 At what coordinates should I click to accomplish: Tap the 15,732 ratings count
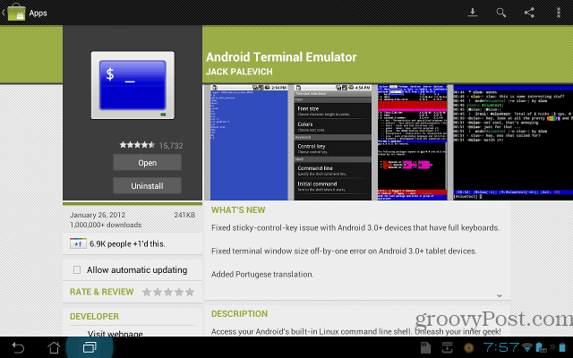(x=171, y=146)
